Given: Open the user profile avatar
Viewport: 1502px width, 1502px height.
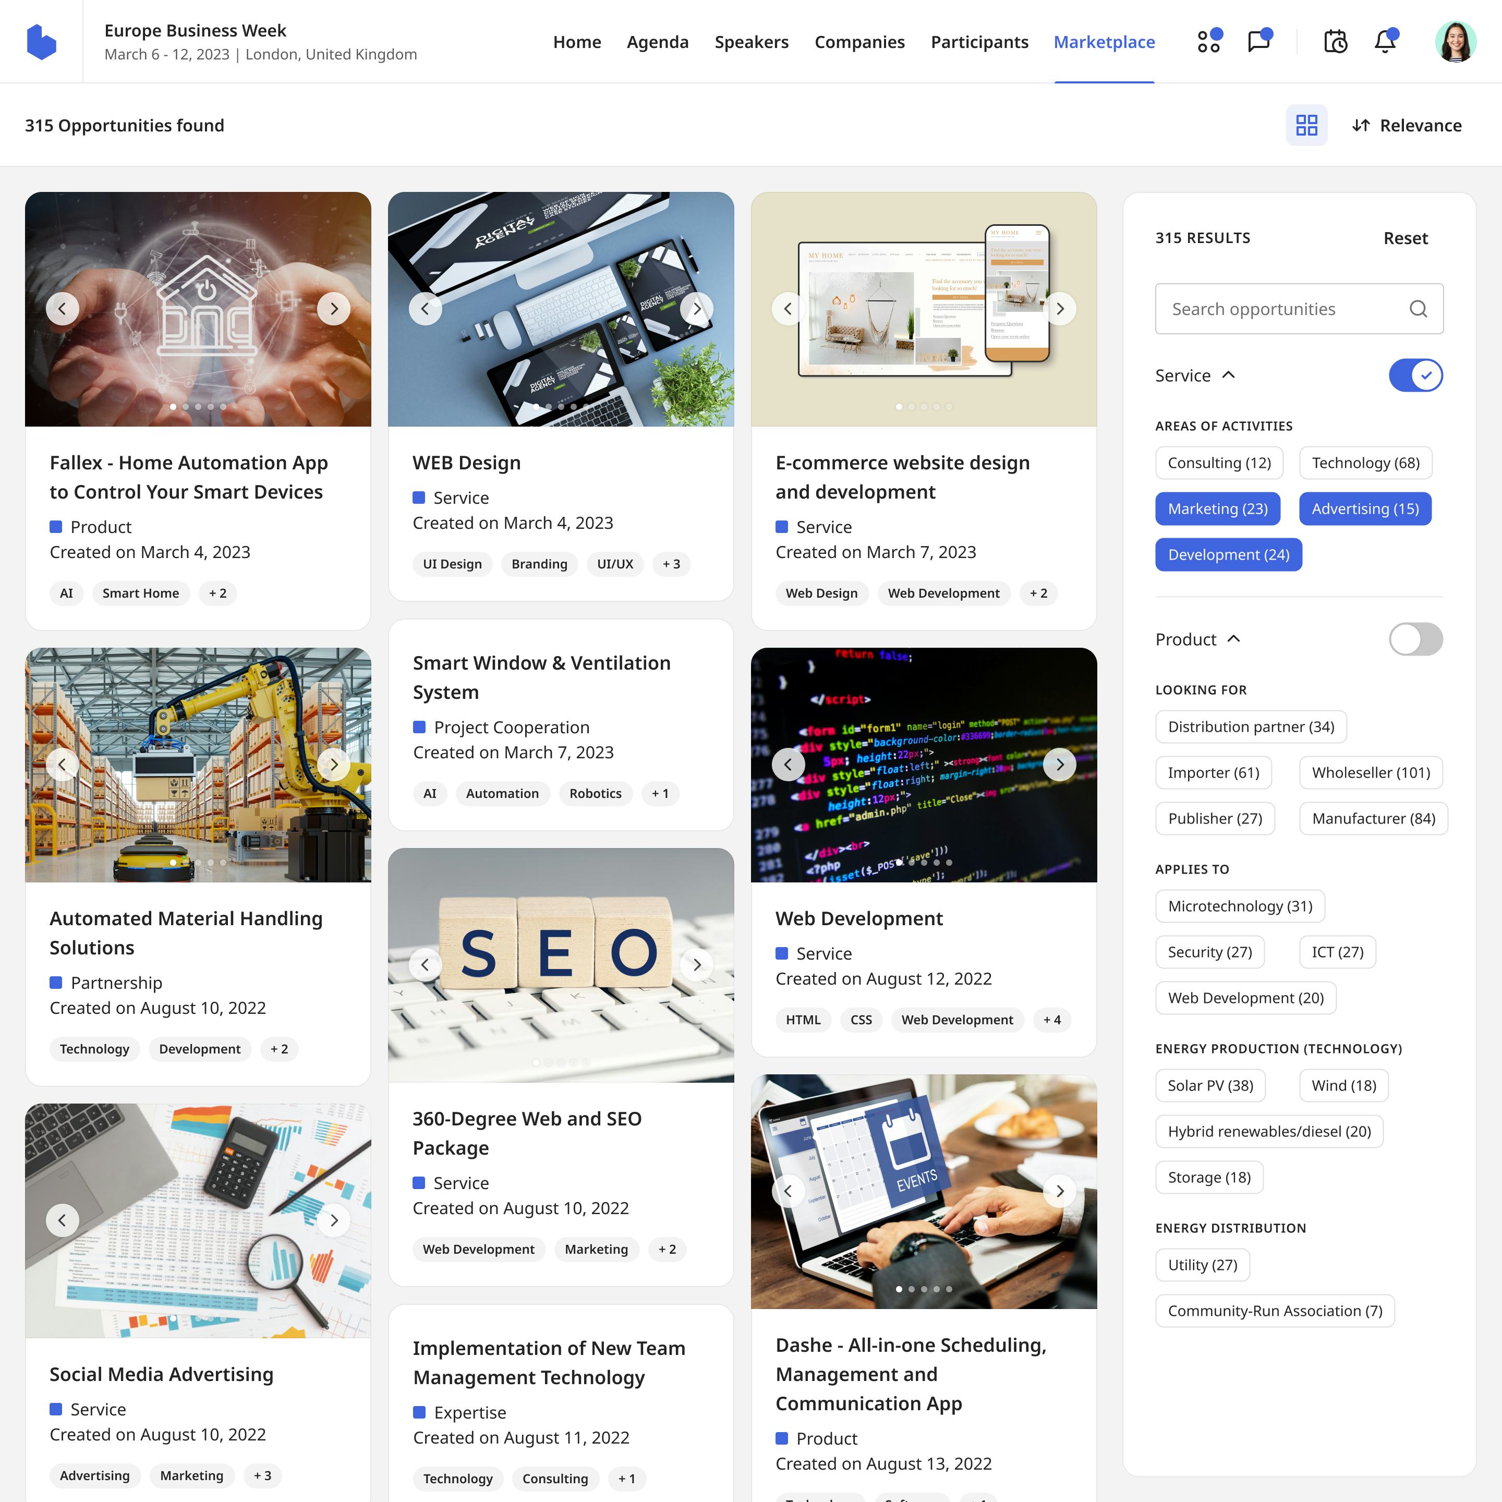Looking at the screenshot, I should tap(1460, 41).
